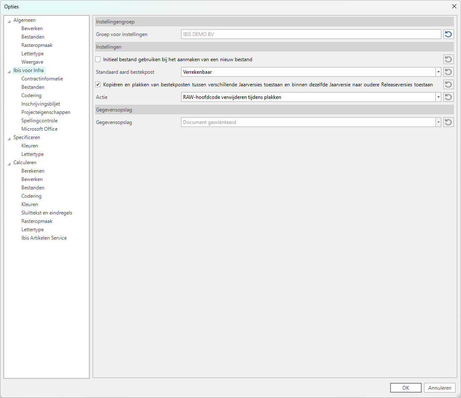Collapse the Specificeren tree node
Viewport: 461px width, 398px height.
[x=9, y=138]
